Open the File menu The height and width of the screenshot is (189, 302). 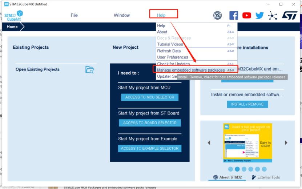[x=74, y=15]
